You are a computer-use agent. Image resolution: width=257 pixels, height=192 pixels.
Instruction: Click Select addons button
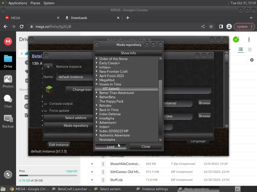69,118
